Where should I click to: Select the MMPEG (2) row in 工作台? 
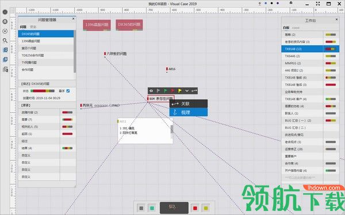(x=310, y=63)
